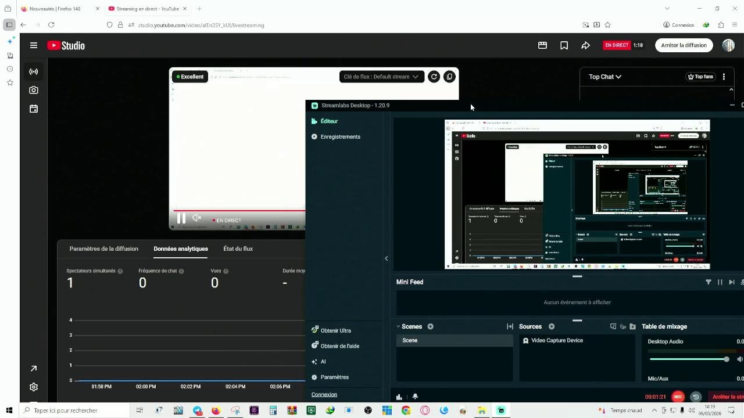Open the Streamlabs notifications bell
This screenshot has height=418, width=744.
tap(415, 397)
